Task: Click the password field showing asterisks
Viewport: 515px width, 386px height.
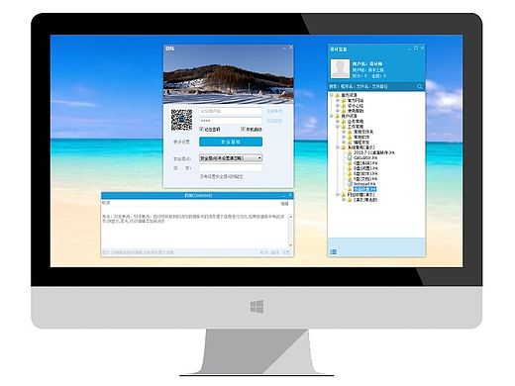Action: point(231,121)
